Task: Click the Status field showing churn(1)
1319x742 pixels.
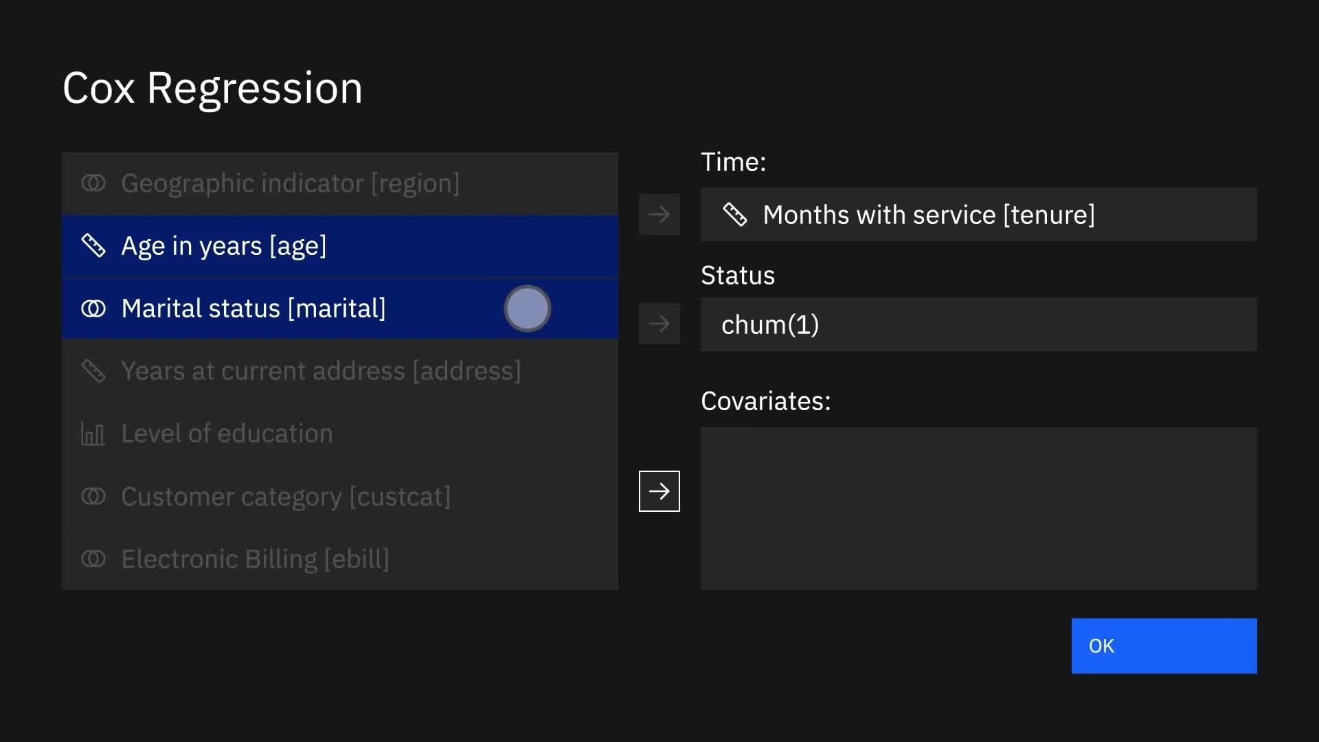Action: pos(978,324)
